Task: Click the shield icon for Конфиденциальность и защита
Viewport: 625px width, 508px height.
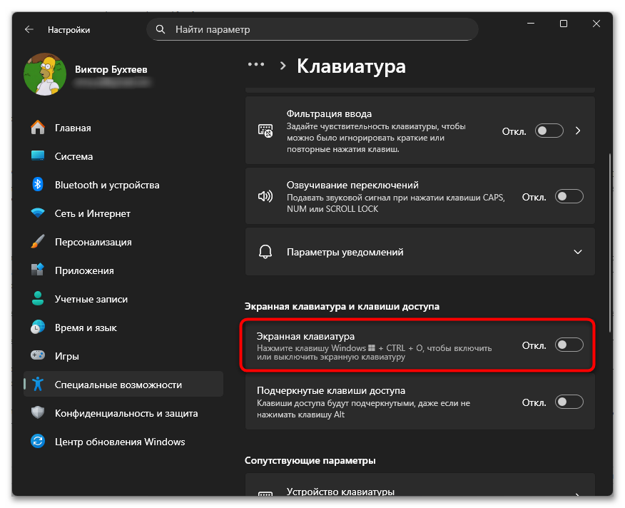Action: [x=38, y=412]
